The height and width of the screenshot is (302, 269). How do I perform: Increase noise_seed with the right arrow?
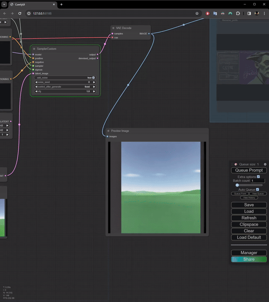coord(94,82)
